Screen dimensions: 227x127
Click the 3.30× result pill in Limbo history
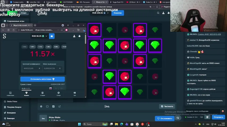click(x=56, y=47)
